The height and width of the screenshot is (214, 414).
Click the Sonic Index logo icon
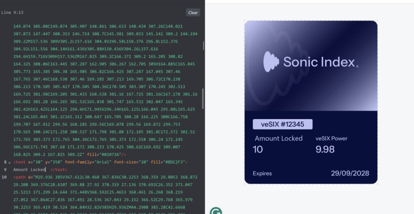click(x=271, y=62)
